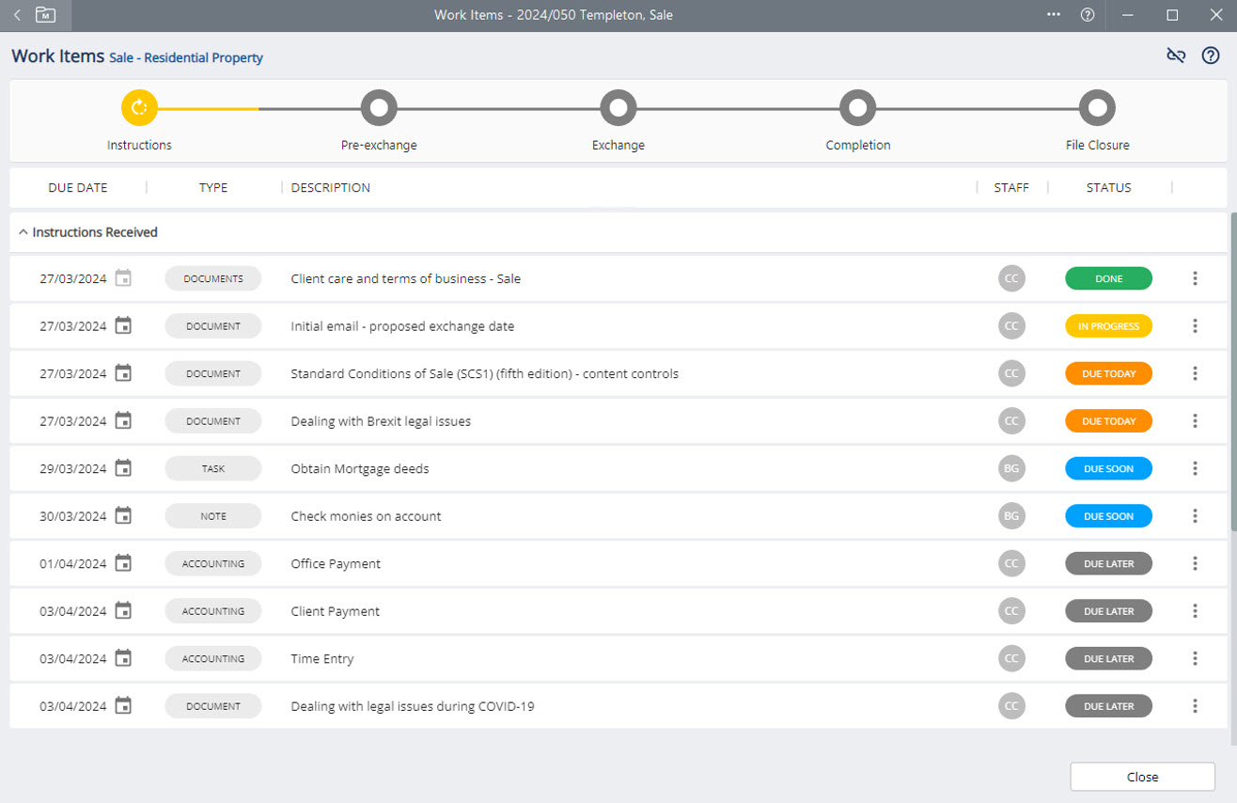Open kebab menu for Client Payment row
This screenshot has height=803, width=1237.
coord(1195,611)
